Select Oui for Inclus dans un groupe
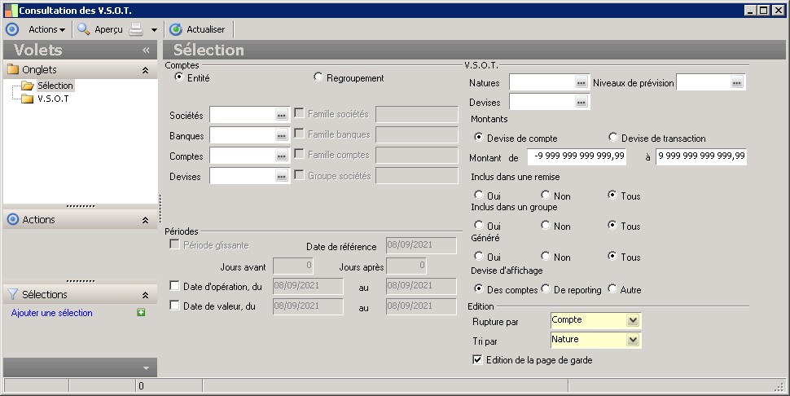Screen dimensions: 790x396 (x=479, y=225)
